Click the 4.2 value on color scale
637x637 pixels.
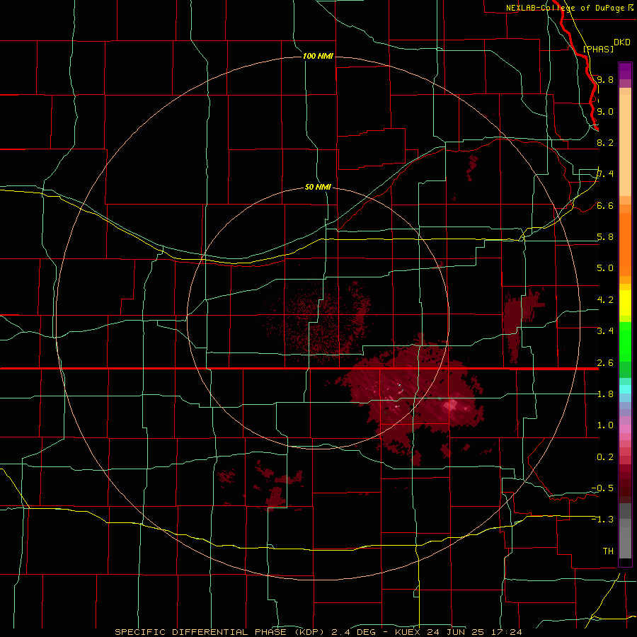click(605, 300)
